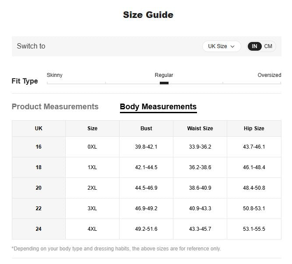Click the Size Guide heading
Viewport: 292px width, 264px height.
(148, 15)
